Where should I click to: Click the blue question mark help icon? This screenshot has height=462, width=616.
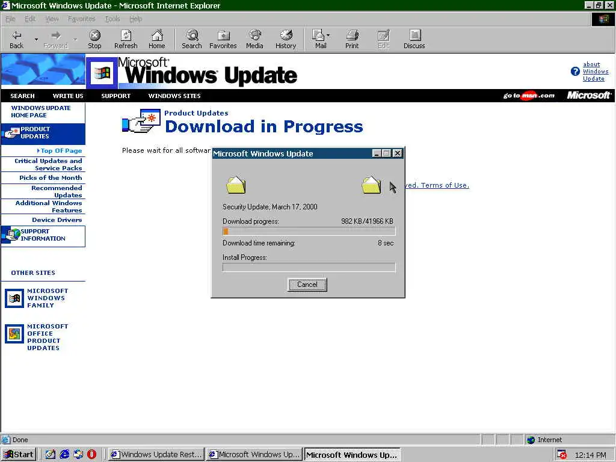[574, 72]
